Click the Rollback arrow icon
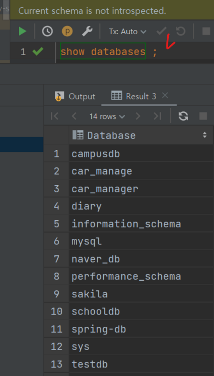Screen dimensions: 214x376 click(180, 31)
